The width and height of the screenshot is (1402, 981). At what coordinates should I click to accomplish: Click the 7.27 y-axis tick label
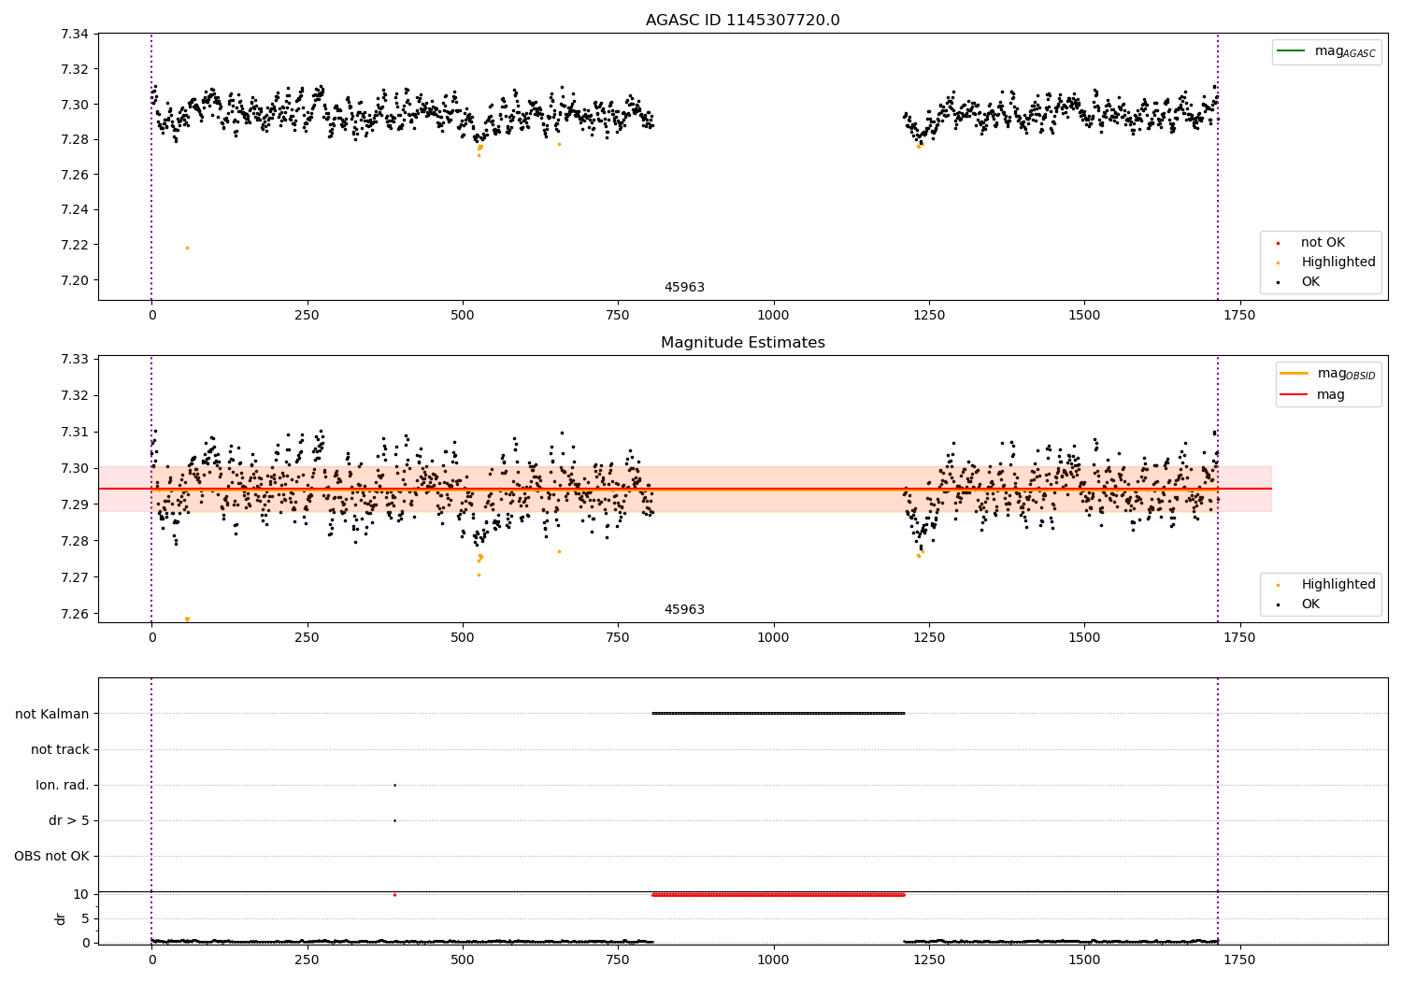point(74,577)
